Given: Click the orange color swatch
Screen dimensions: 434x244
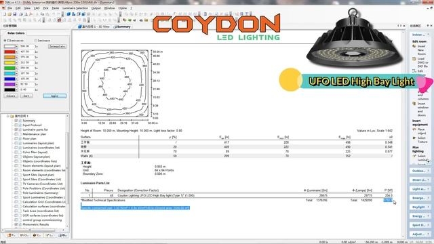Looking at the screenshot, I should tap(9, 57).
